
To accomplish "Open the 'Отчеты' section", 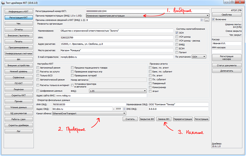I will (19, 29).
